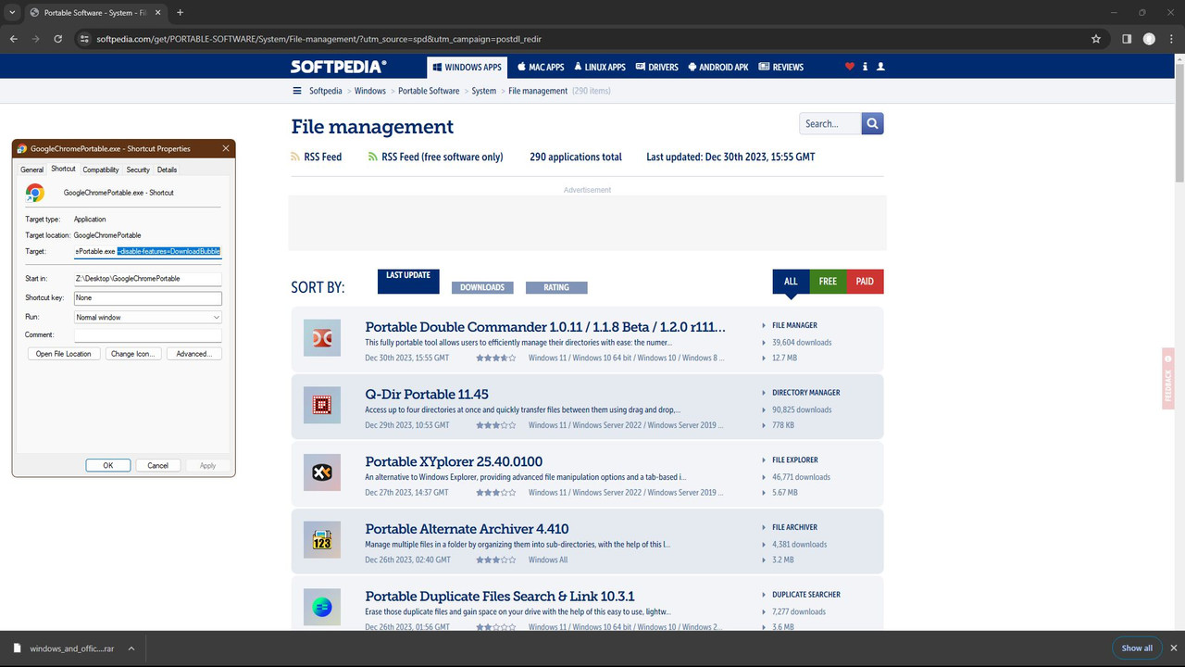The width and height of the screenshot is (1185, 667).
Task: Click the search magnifier button
Action: tap(872, 123)
